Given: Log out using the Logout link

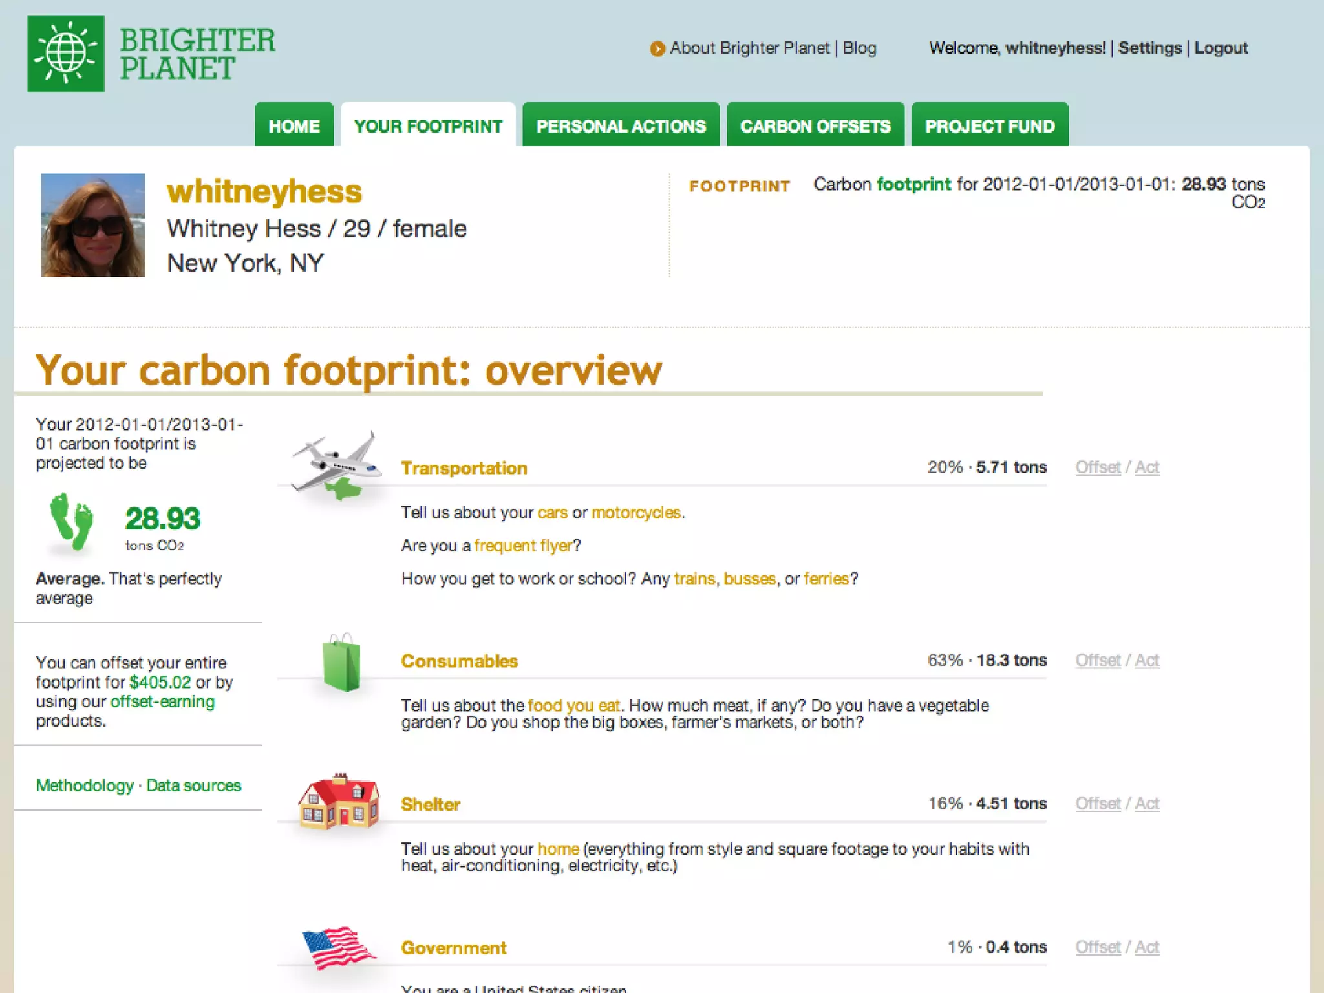Looking at the screenshot, I should pyautogui.click(x=1221, y=48).
